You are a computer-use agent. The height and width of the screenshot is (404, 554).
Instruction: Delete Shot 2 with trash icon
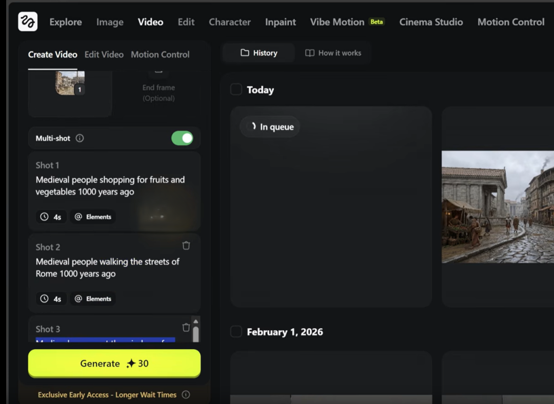click(186, 246)
